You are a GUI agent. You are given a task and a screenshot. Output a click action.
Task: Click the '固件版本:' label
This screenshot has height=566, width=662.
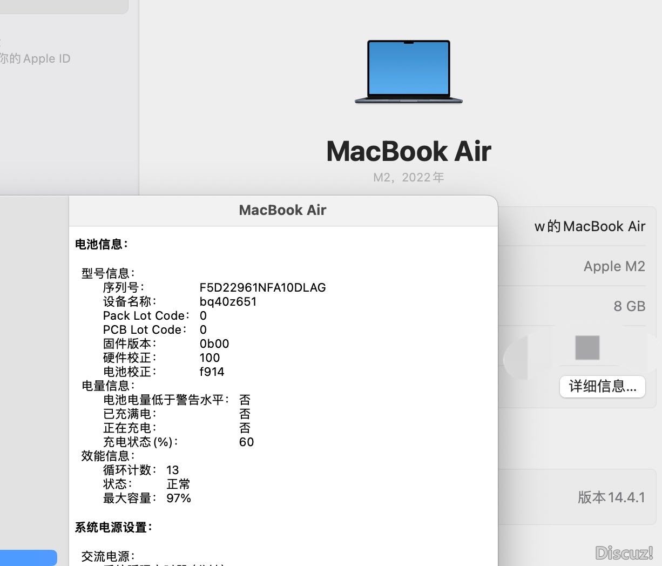tap(130, 343)
